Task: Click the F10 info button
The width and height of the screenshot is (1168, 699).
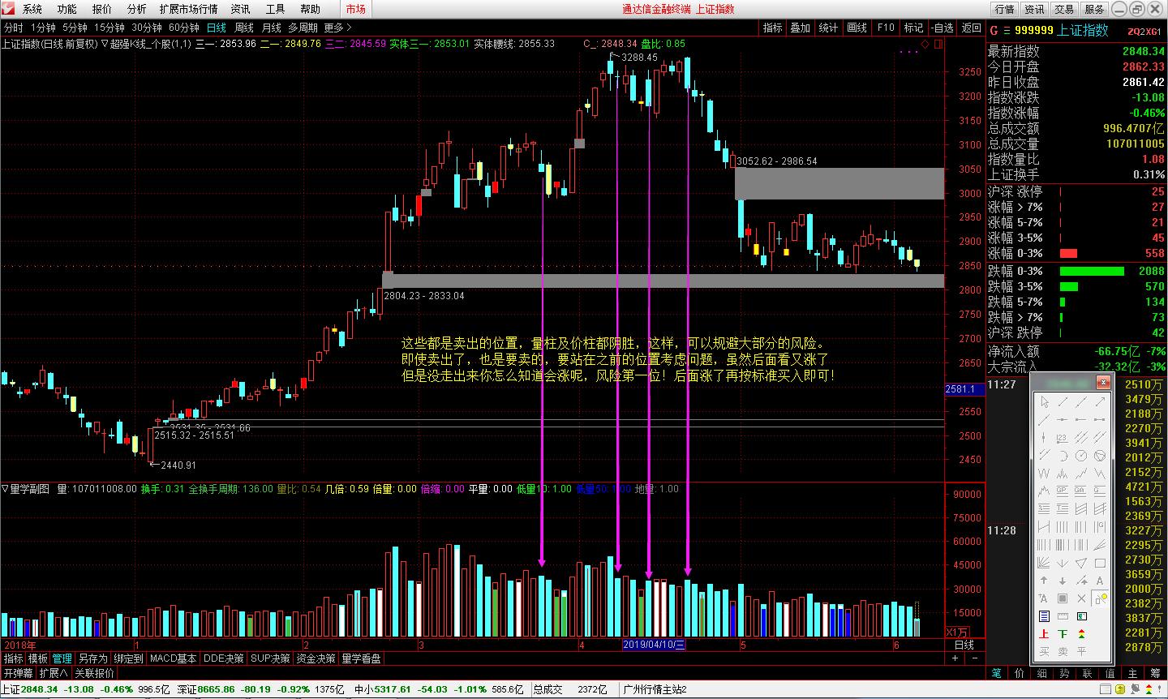Action: [x=886, y=28]
